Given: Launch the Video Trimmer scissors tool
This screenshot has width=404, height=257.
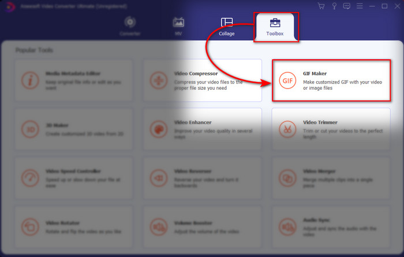Looking at the screenshot, I should point(331,129).
